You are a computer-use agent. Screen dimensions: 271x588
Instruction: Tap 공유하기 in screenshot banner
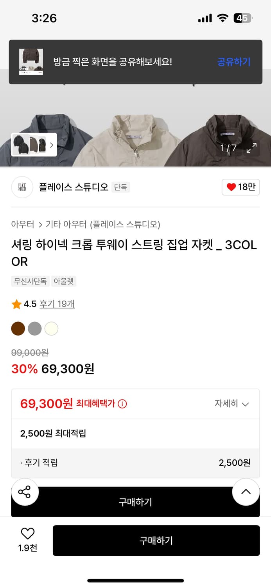point(233,62)
